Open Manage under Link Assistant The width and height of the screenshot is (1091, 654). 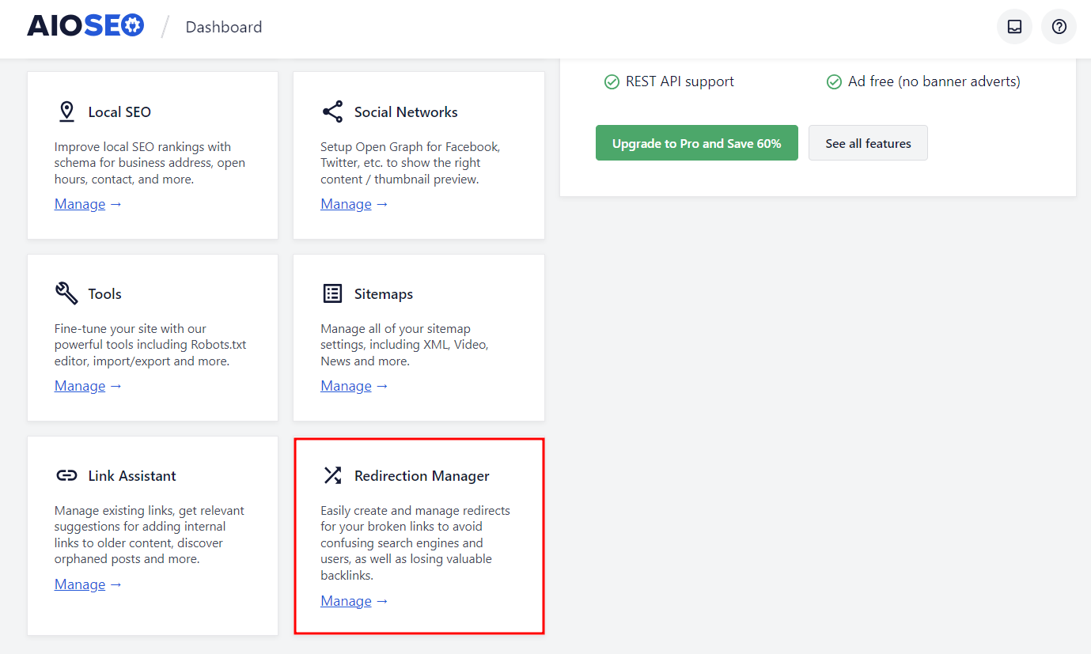[x=80, y=584]
